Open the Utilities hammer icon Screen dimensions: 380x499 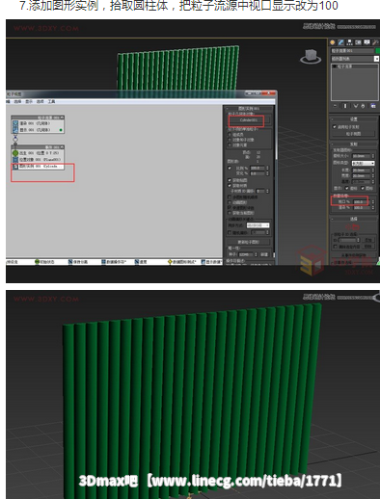[375, 42]
